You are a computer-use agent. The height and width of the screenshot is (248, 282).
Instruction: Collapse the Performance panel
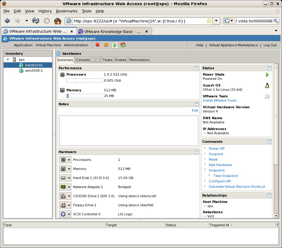coord(197,68)
